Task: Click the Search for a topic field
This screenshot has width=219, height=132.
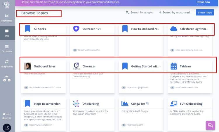Action: tap(142, 13)
